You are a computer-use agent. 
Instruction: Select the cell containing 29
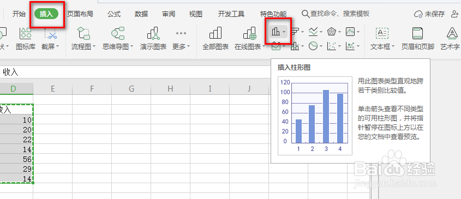click(16, 168)
